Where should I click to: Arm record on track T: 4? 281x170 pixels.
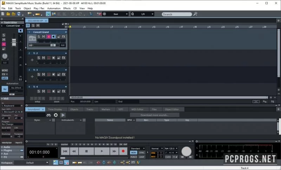point(48,91)
